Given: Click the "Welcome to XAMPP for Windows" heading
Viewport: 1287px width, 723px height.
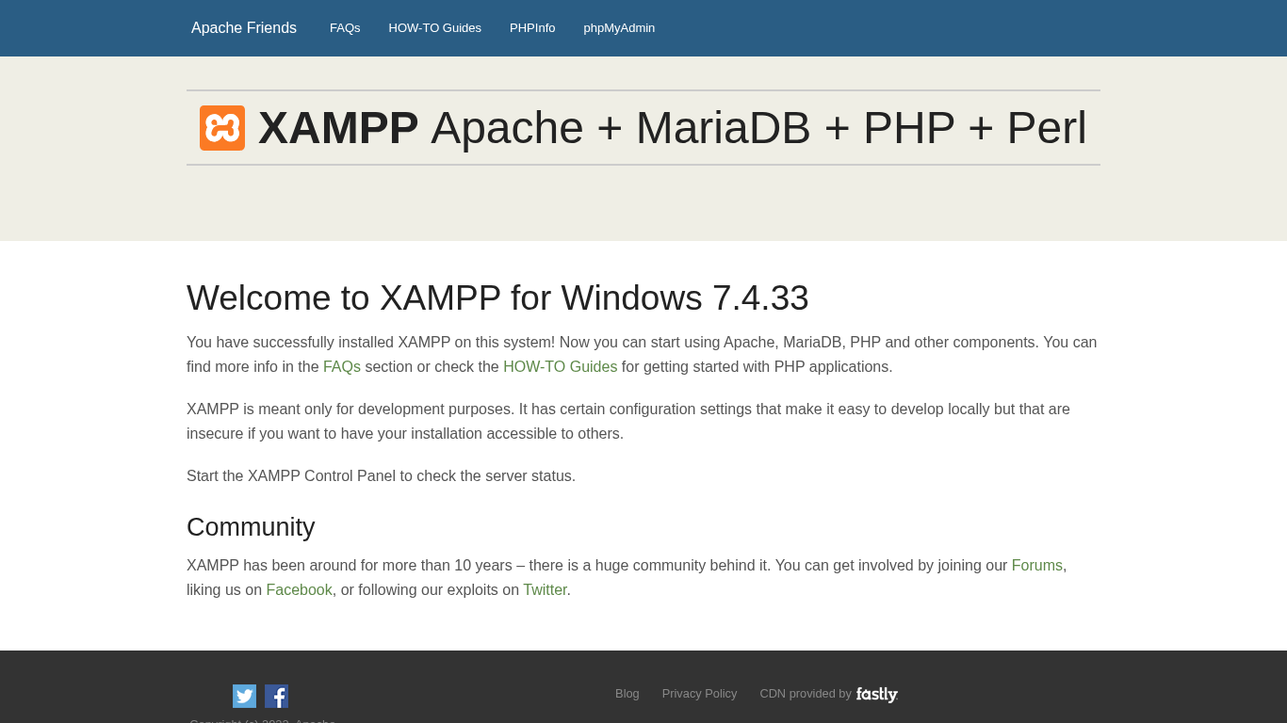Looking at the screenshot, I should pyautogui.click(x=497, y=298).
